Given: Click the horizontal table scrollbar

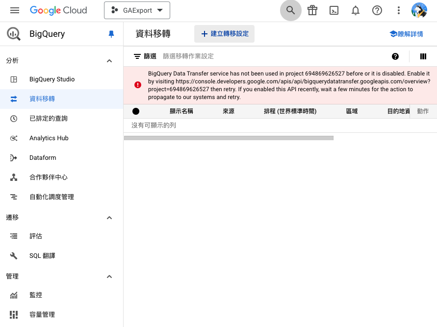Looking at the screenshot, I should (229, 138).
